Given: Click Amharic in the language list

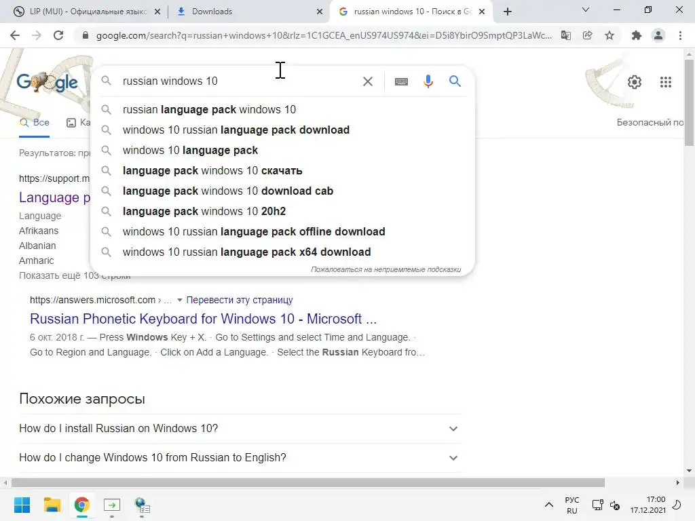Looking at the screenshot, I should [37, 261].
